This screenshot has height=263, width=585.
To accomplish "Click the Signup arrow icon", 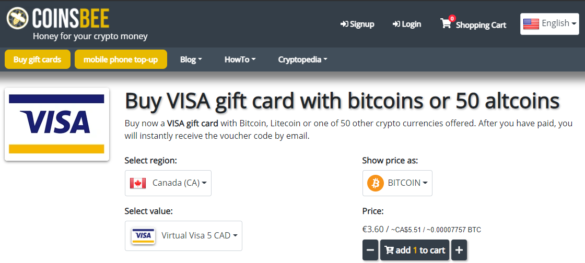I will tap(344, 24).
